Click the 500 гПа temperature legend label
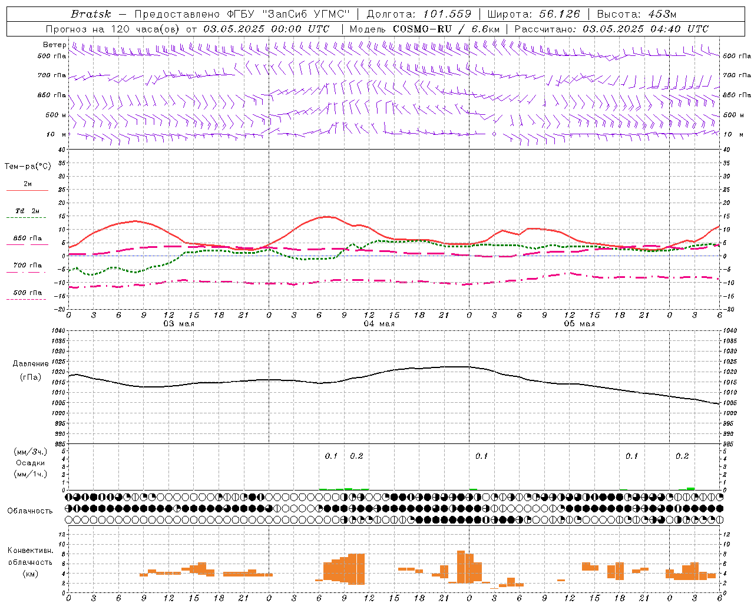 coord(28,293)
